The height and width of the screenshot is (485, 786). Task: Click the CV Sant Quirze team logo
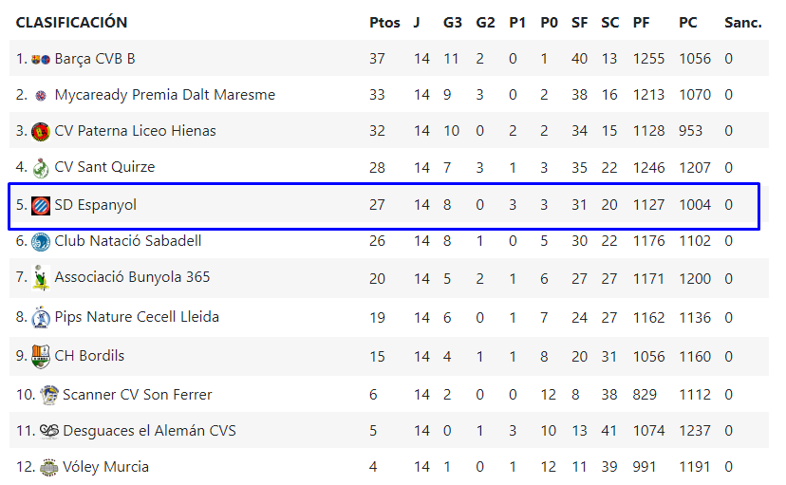point(41,167)
